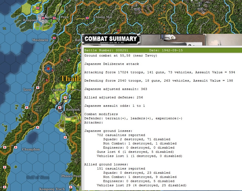Select the British flag beside Pegu
Image resolution: width=242 pixels, height=191 pixels.
pos(54,18)
